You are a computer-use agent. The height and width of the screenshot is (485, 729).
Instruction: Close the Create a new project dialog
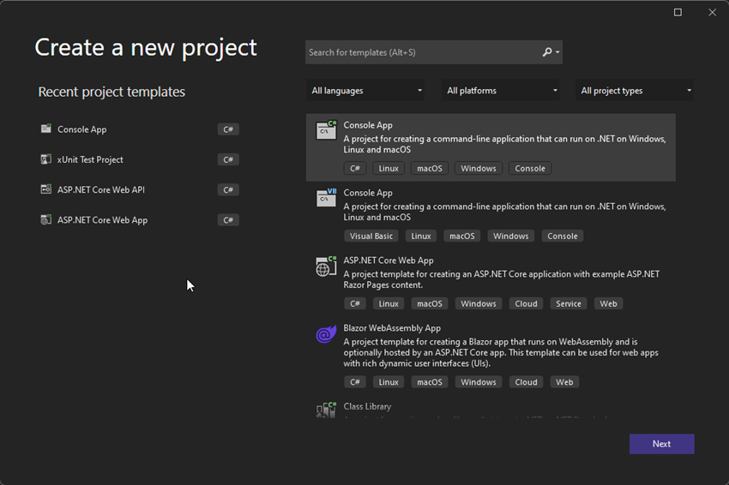point(712,13)
